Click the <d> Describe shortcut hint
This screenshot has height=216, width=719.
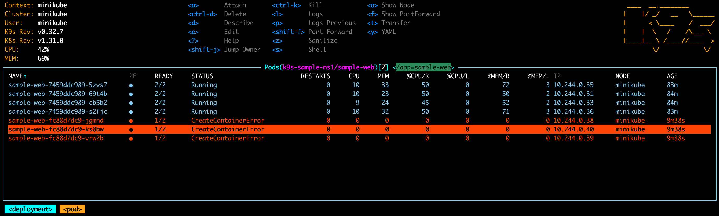click(221, 23)
